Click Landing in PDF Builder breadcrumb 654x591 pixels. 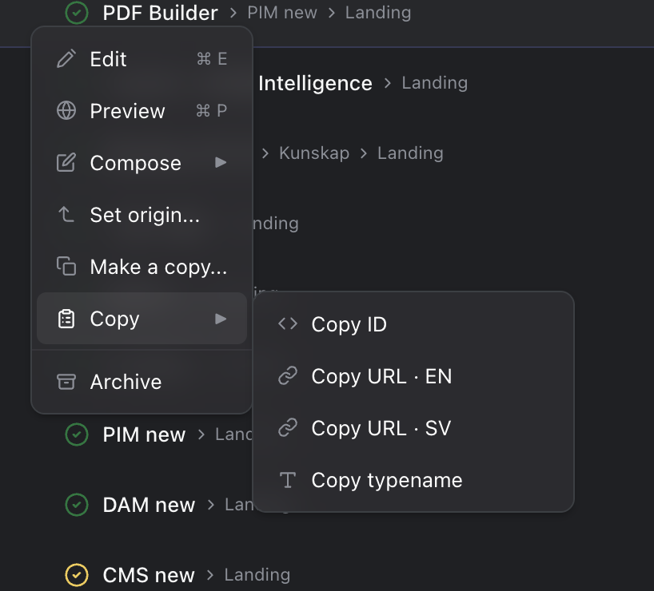378,13
